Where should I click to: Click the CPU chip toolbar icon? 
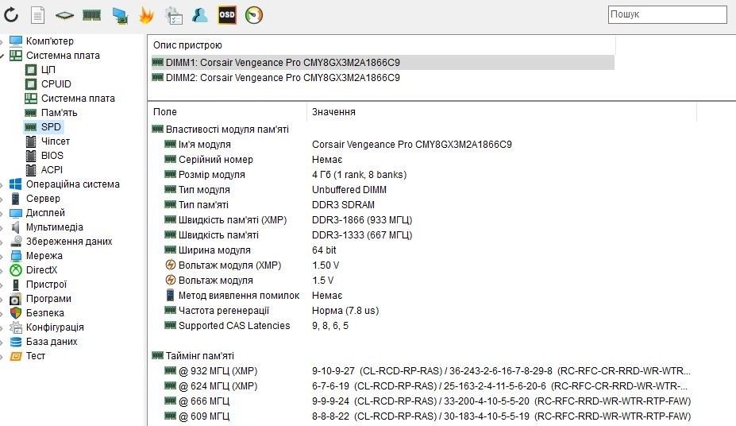click(64, 16)
